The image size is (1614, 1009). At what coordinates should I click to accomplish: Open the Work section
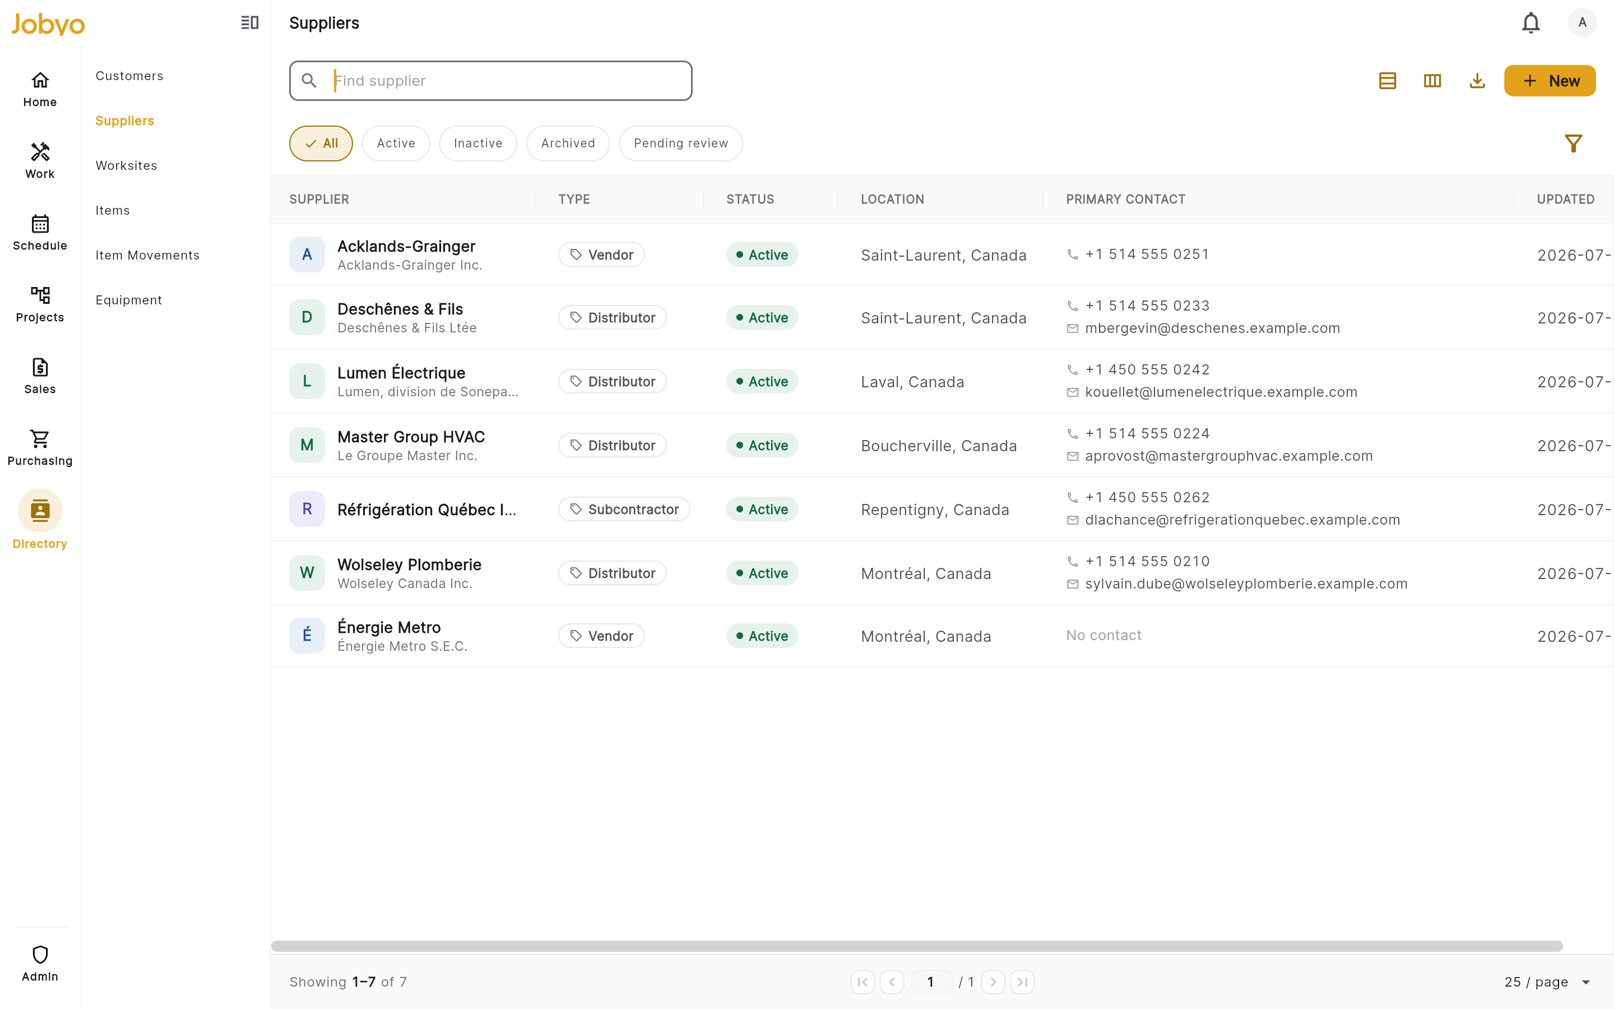pos(40,161)
